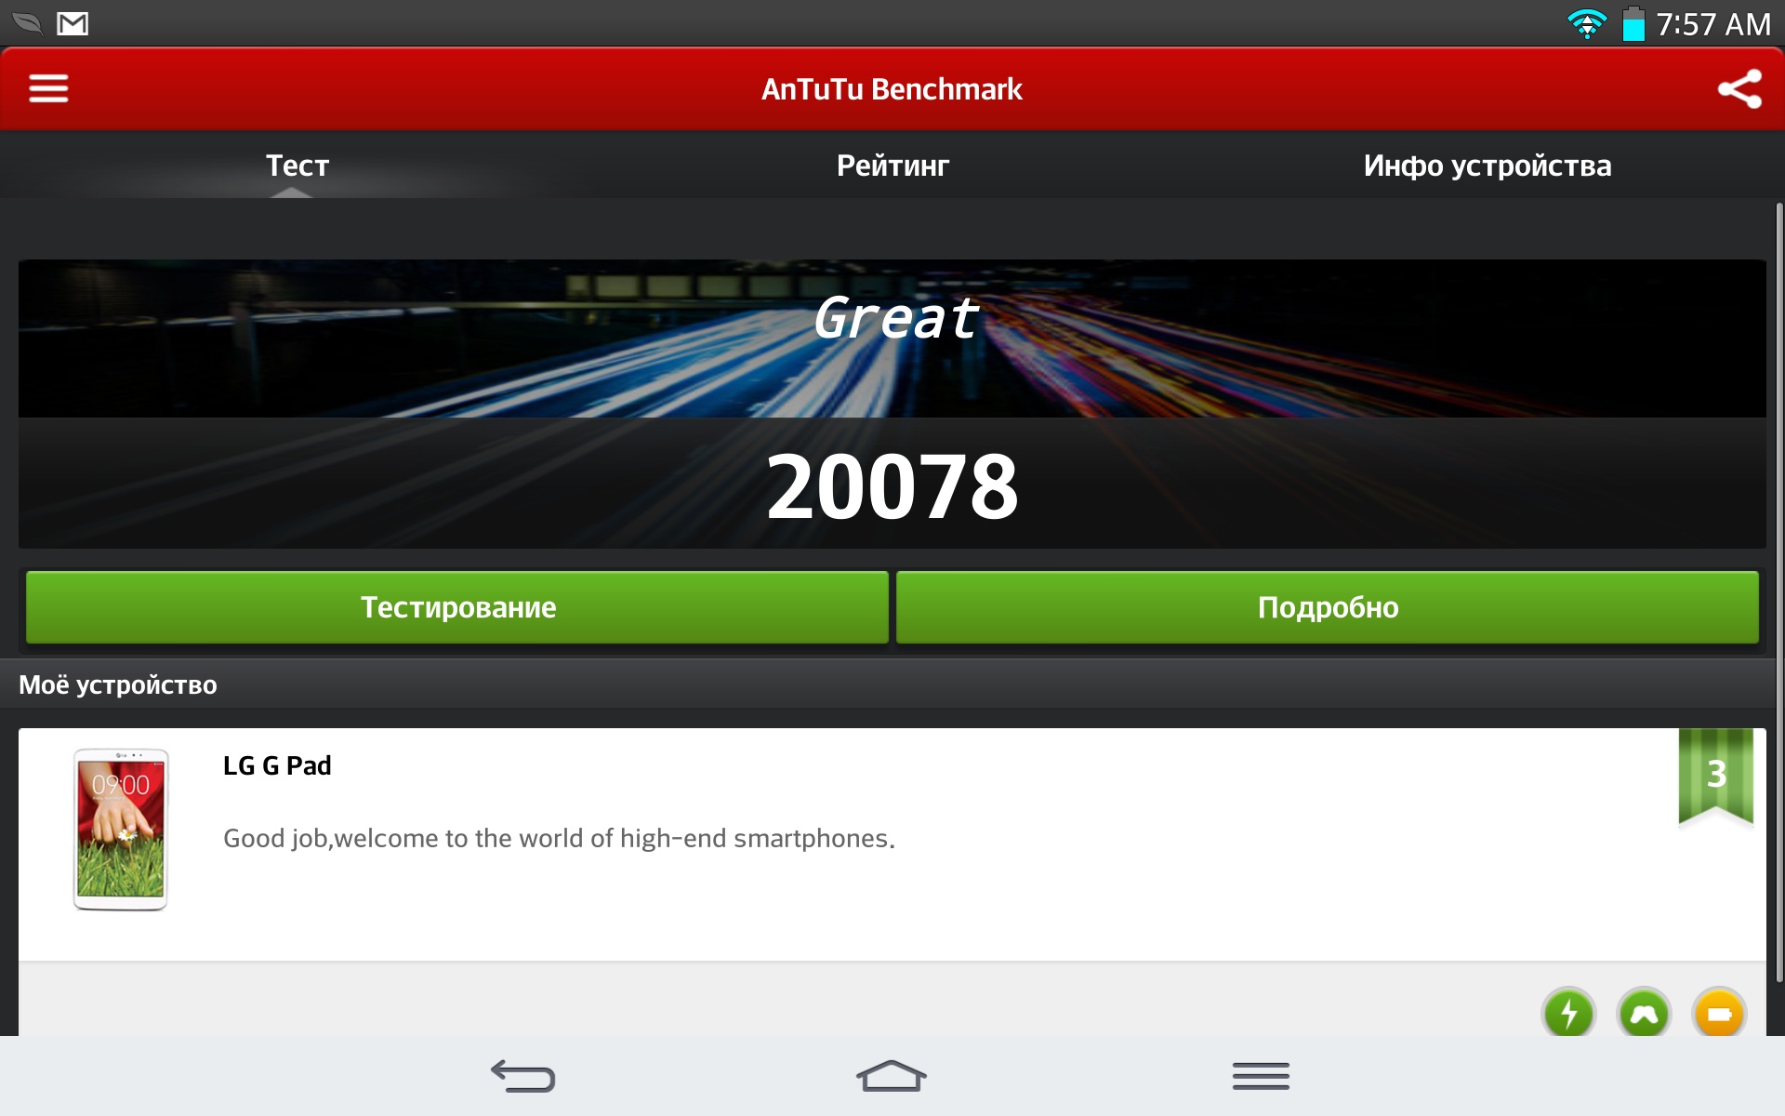
Task: Open the hamburger menu in the red header
Action: pos(48,89)
